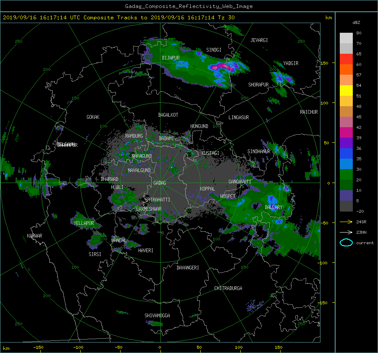Click the RAICHUR city label
The width and height of the screenshot is (378, 353).
[309, 112]
